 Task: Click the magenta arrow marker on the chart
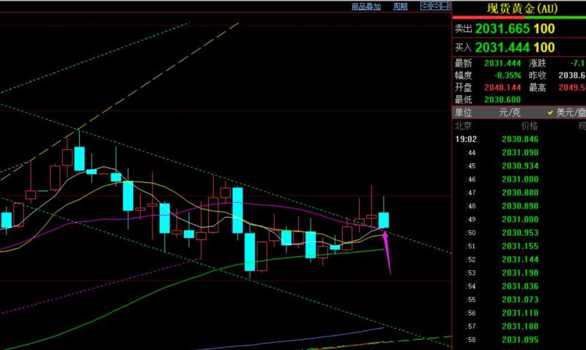tap(387, 253)
